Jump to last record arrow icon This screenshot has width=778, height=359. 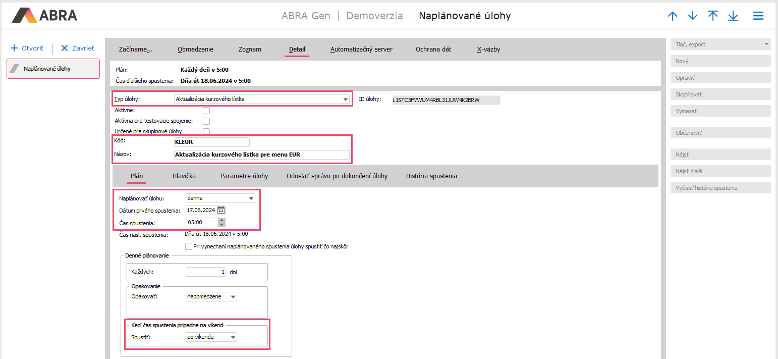pos(733,16)
